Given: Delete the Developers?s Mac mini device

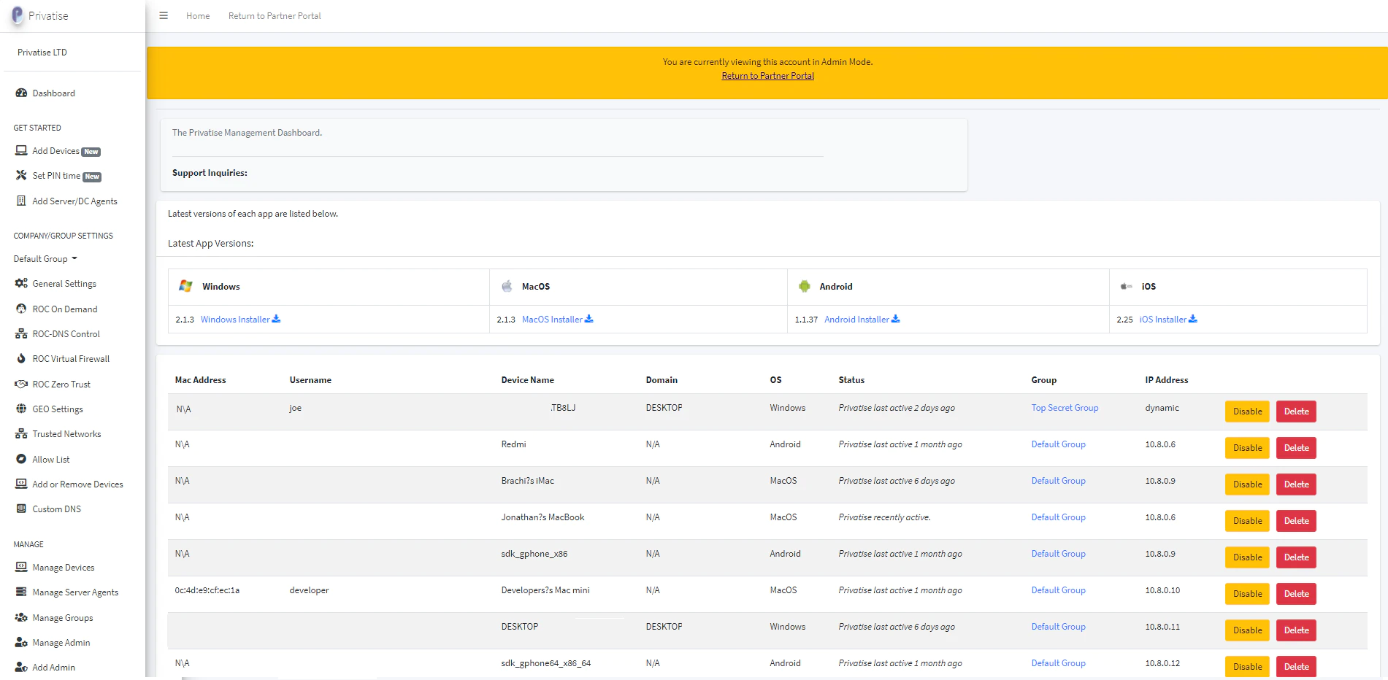Looking at the screenshot, I should pos(1296,594).
